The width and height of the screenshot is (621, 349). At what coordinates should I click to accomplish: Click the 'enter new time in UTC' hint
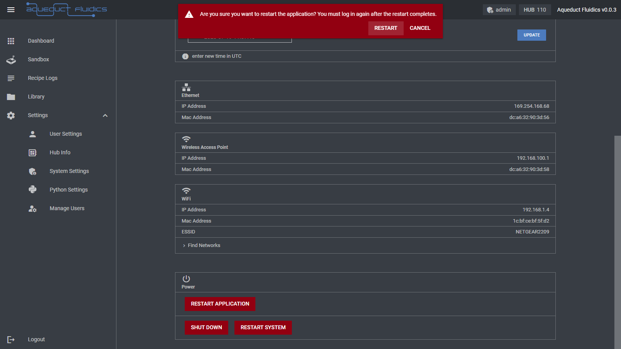coord(217,56)
